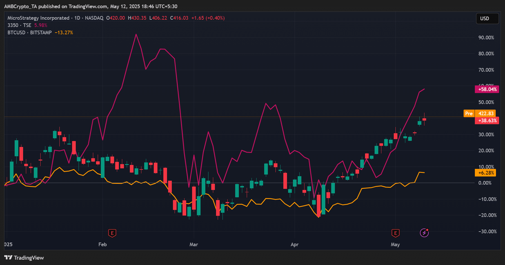Click the earnings E marker near May
This screenshot has width=505, height=265.
point(395,233)
